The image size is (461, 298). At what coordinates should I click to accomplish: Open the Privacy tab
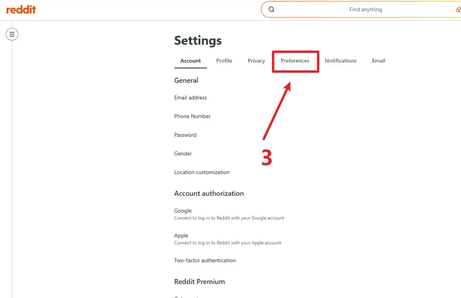click(x=256, y=61)
